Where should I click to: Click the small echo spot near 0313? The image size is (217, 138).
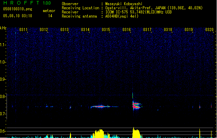pyautogui.click(x=70, y=107)
